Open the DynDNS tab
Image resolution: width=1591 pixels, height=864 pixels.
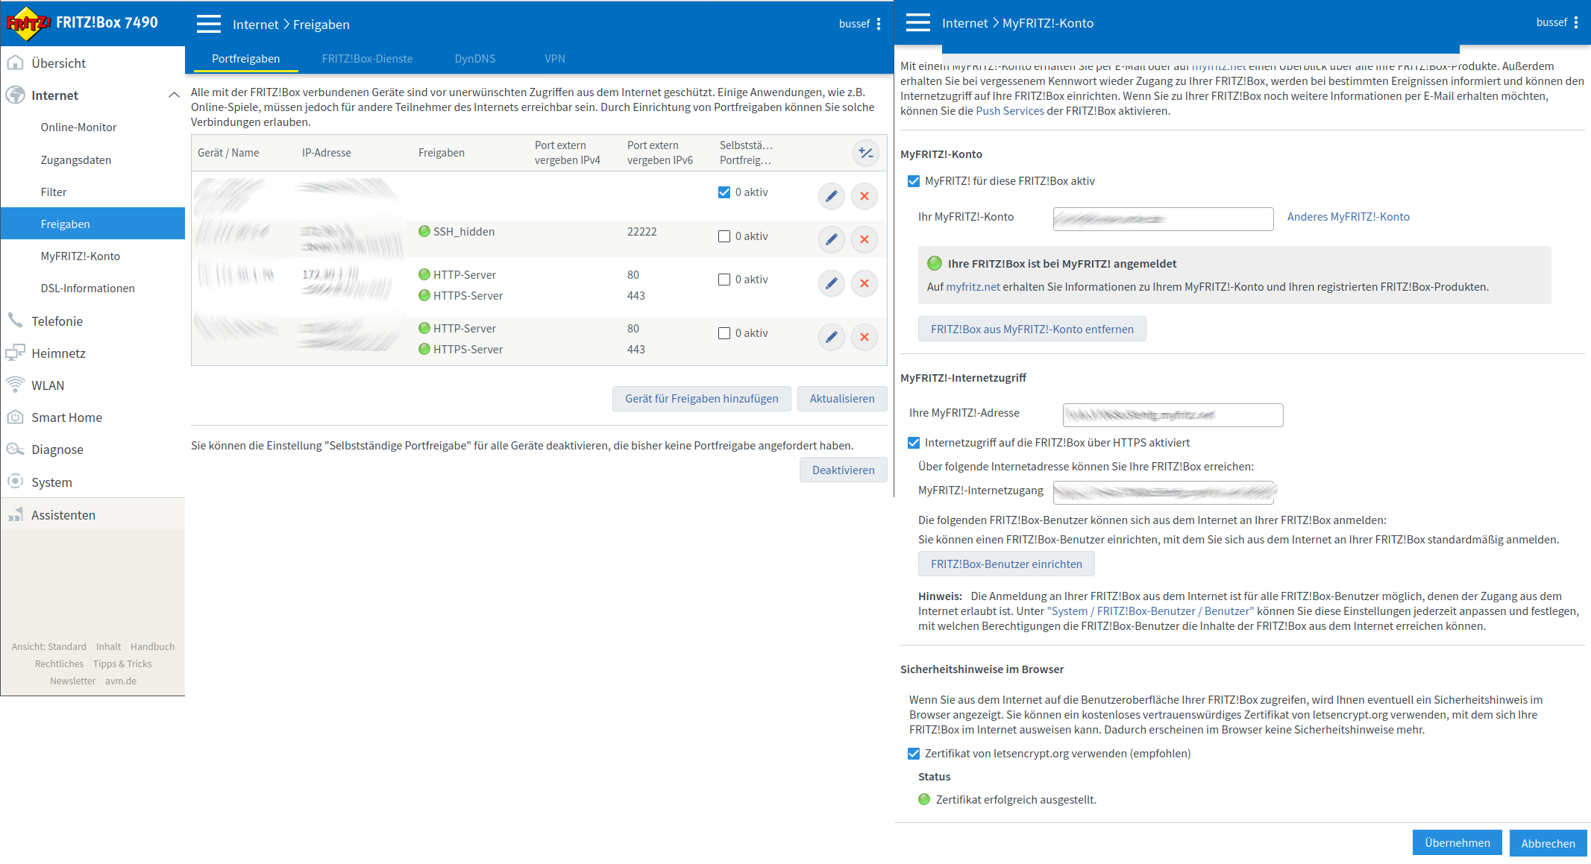coord(474,59)
